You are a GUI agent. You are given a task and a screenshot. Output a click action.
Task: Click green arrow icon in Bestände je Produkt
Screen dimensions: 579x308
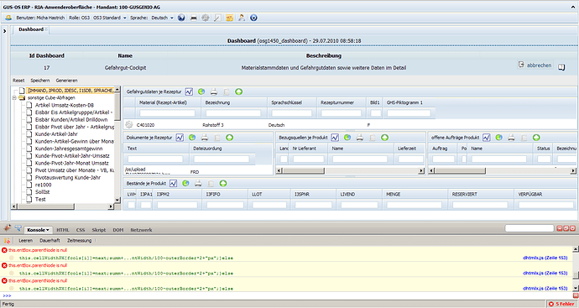(x=223, y=184)
